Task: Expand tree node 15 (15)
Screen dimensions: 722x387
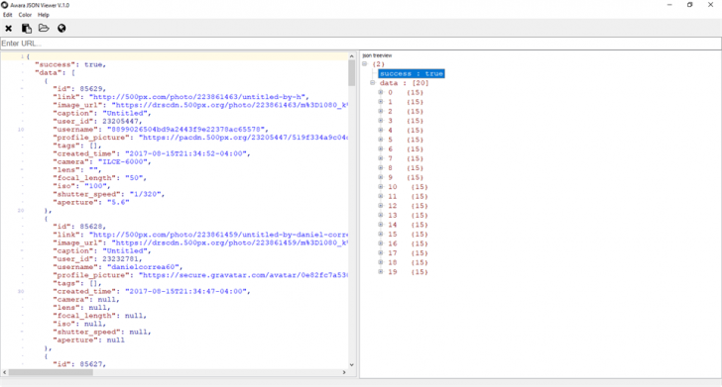Action: [x=381, y=234]
